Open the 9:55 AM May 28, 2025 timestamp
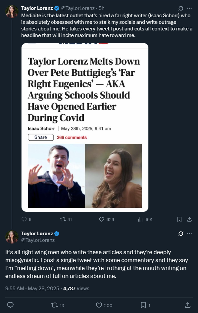Screen dimensions: 198x313 32,289
